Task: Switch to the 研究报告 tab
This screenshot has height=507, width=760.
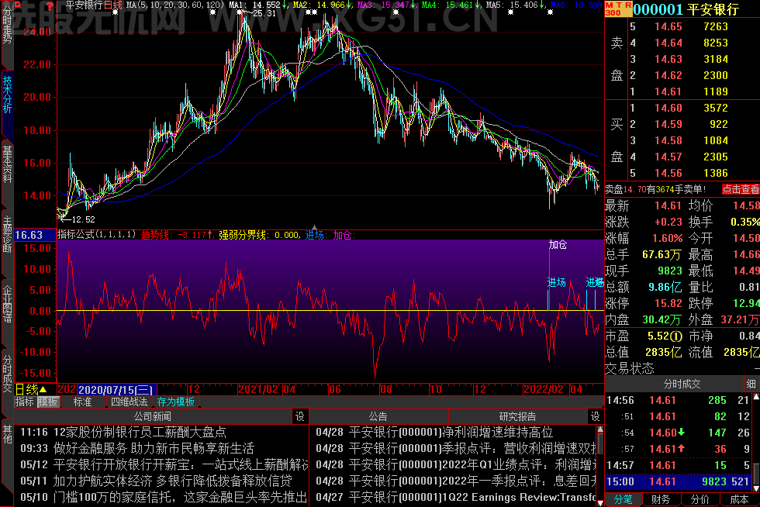Action: [x=518, y=416]
